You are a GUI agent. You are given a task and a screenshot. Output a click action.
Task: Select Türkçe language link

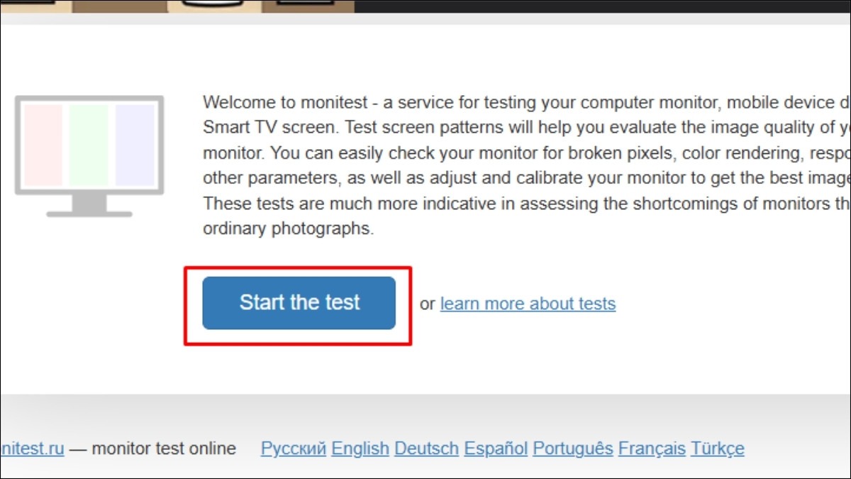point(718,448)
